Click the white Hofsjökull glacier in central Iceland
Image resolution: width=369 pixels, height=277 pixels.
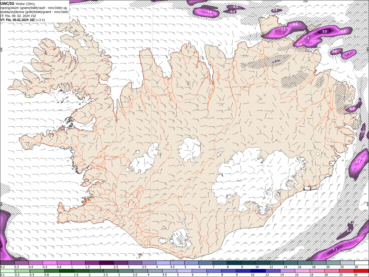click(x=189, y=150)
